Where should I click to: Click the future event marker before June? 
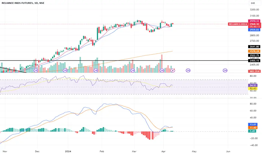pyautogui.click(x=225, y=71)
